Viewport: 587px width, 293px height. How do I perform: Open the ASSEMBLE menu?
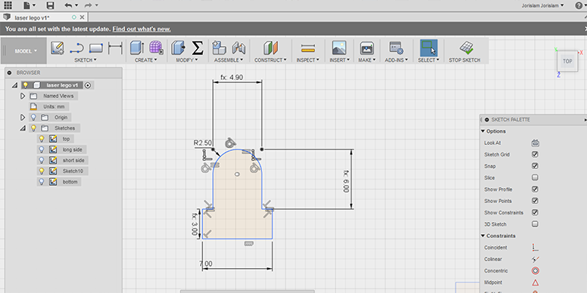[x=228, y=60]
